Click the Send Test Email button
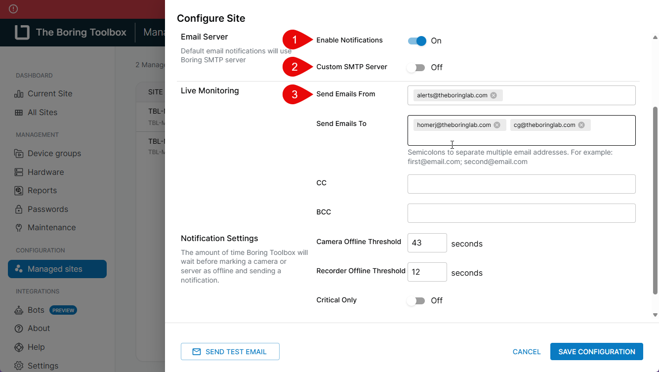659x372 pixels. pyautogui.click(x=230, y=352)
